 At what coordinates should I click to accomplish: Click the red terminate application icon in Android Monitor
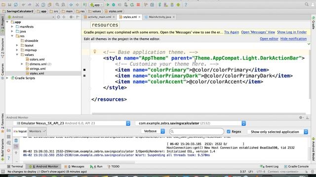click(9, 150)
